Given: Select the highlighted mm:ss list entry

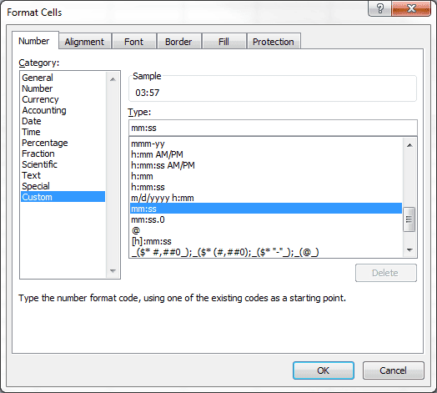Looking at the screenshot, I should [x=266, y=209].
